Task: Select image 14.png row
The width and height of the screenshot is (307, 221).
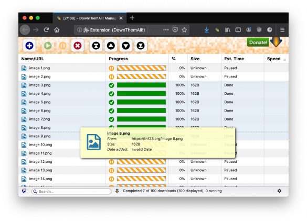Action: pyautogui.click(x=153, y=179)
